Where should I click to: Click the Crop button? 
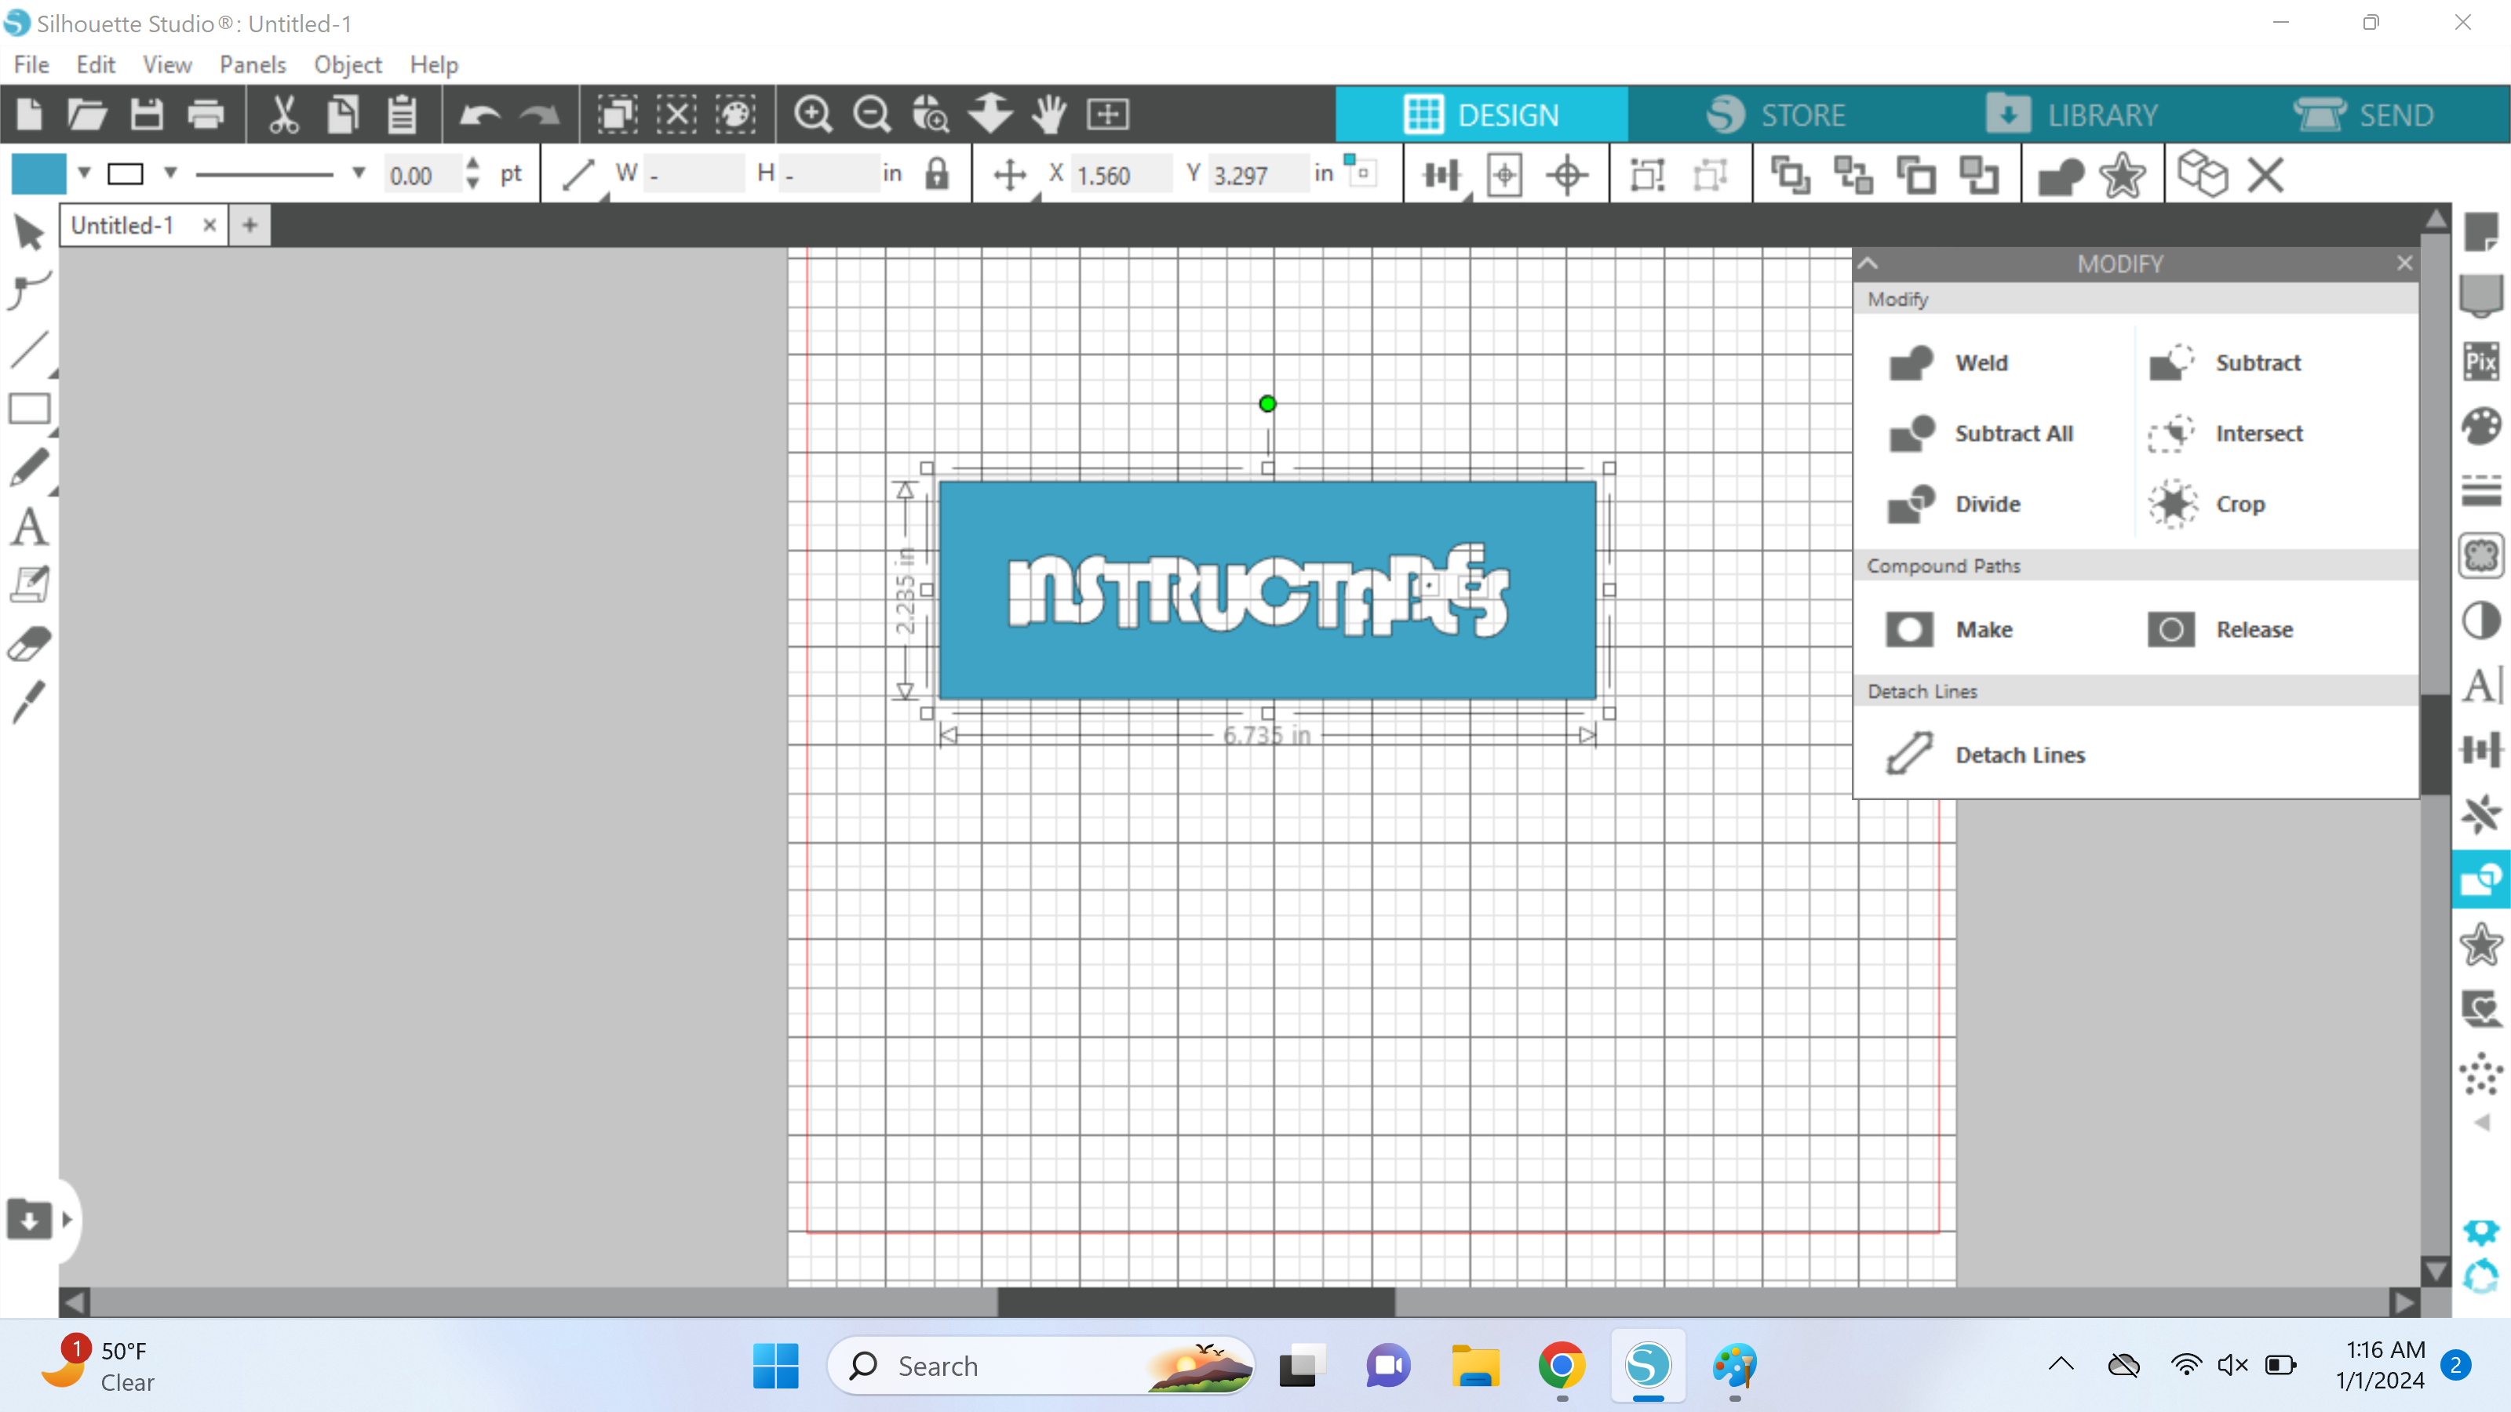2207,504
